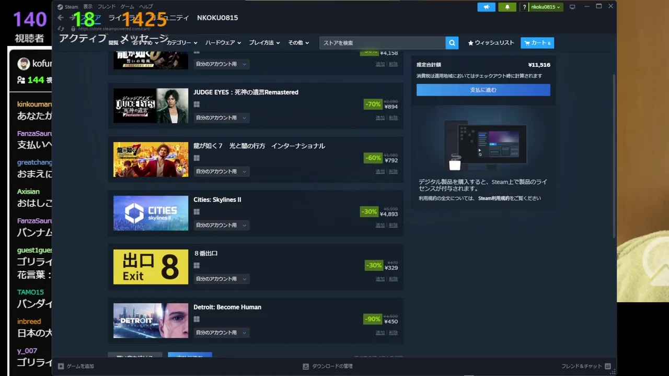
Task: Click 支払に進む checkout button
Action: click(483, 90)
